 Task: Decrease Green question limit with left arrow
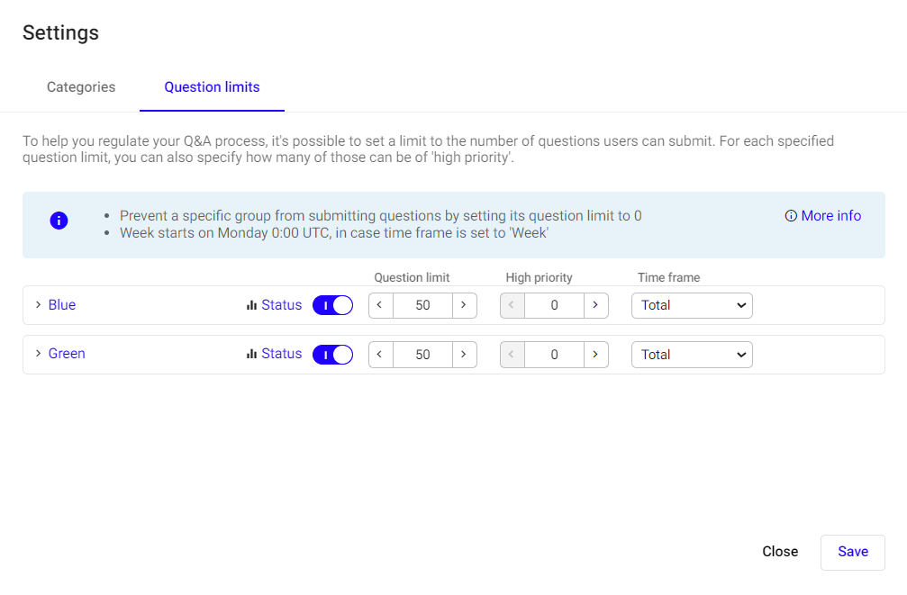381,355
